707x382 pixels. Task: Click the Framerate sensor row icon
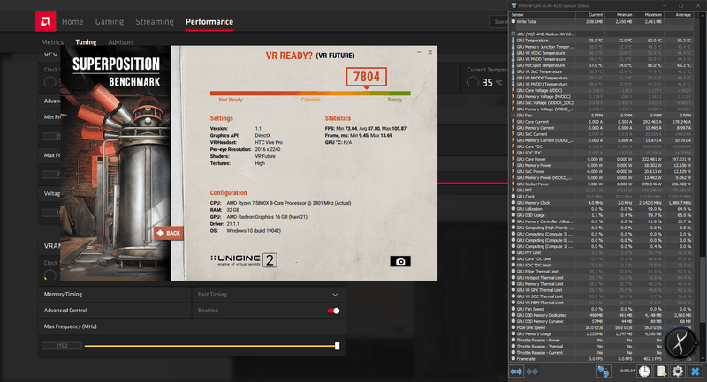pyautogui.click(x=513, y=358)
